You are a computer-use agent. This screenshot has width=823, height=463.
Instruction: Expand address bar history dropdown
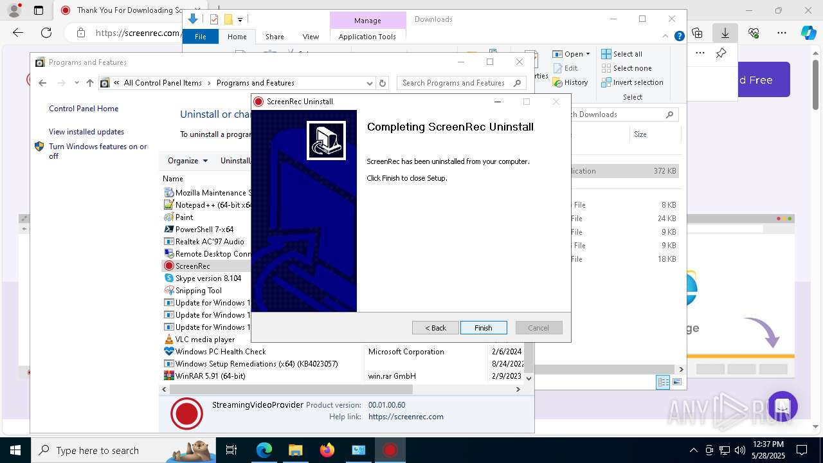(x=370, y=83)
